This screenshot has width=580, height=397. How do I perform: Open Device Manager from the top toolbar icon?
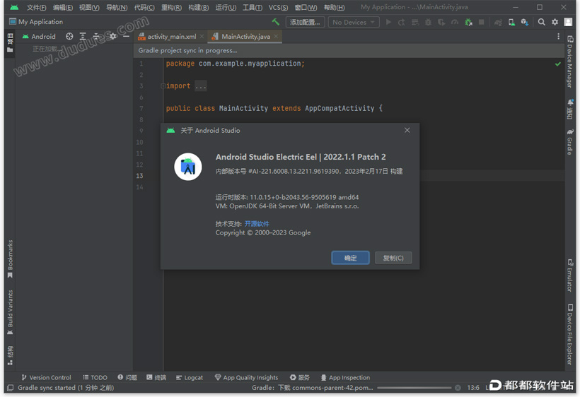511,22
